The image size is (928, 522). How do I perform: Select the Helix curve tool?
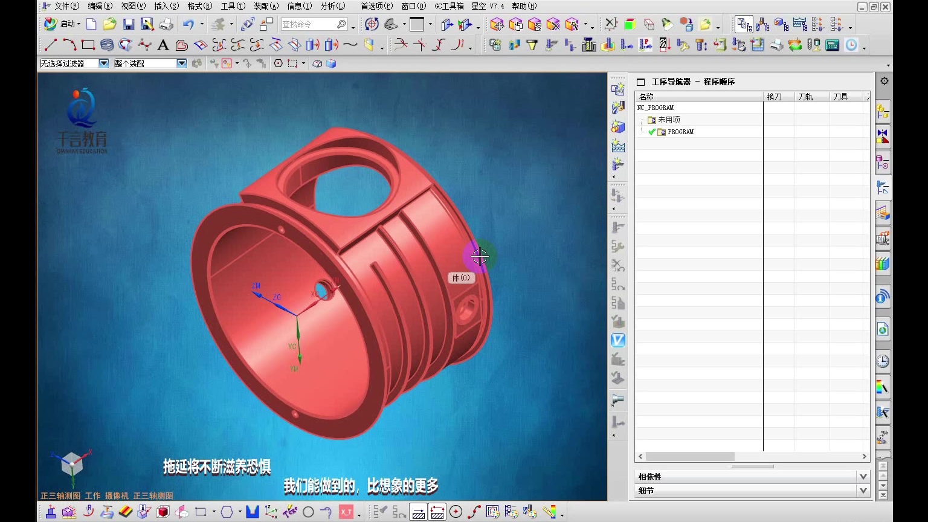[107, 45]
